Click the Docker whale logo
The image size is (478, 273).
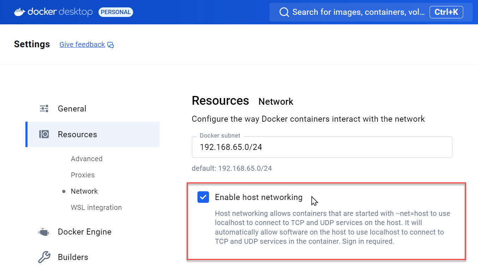tap(19, 12)
